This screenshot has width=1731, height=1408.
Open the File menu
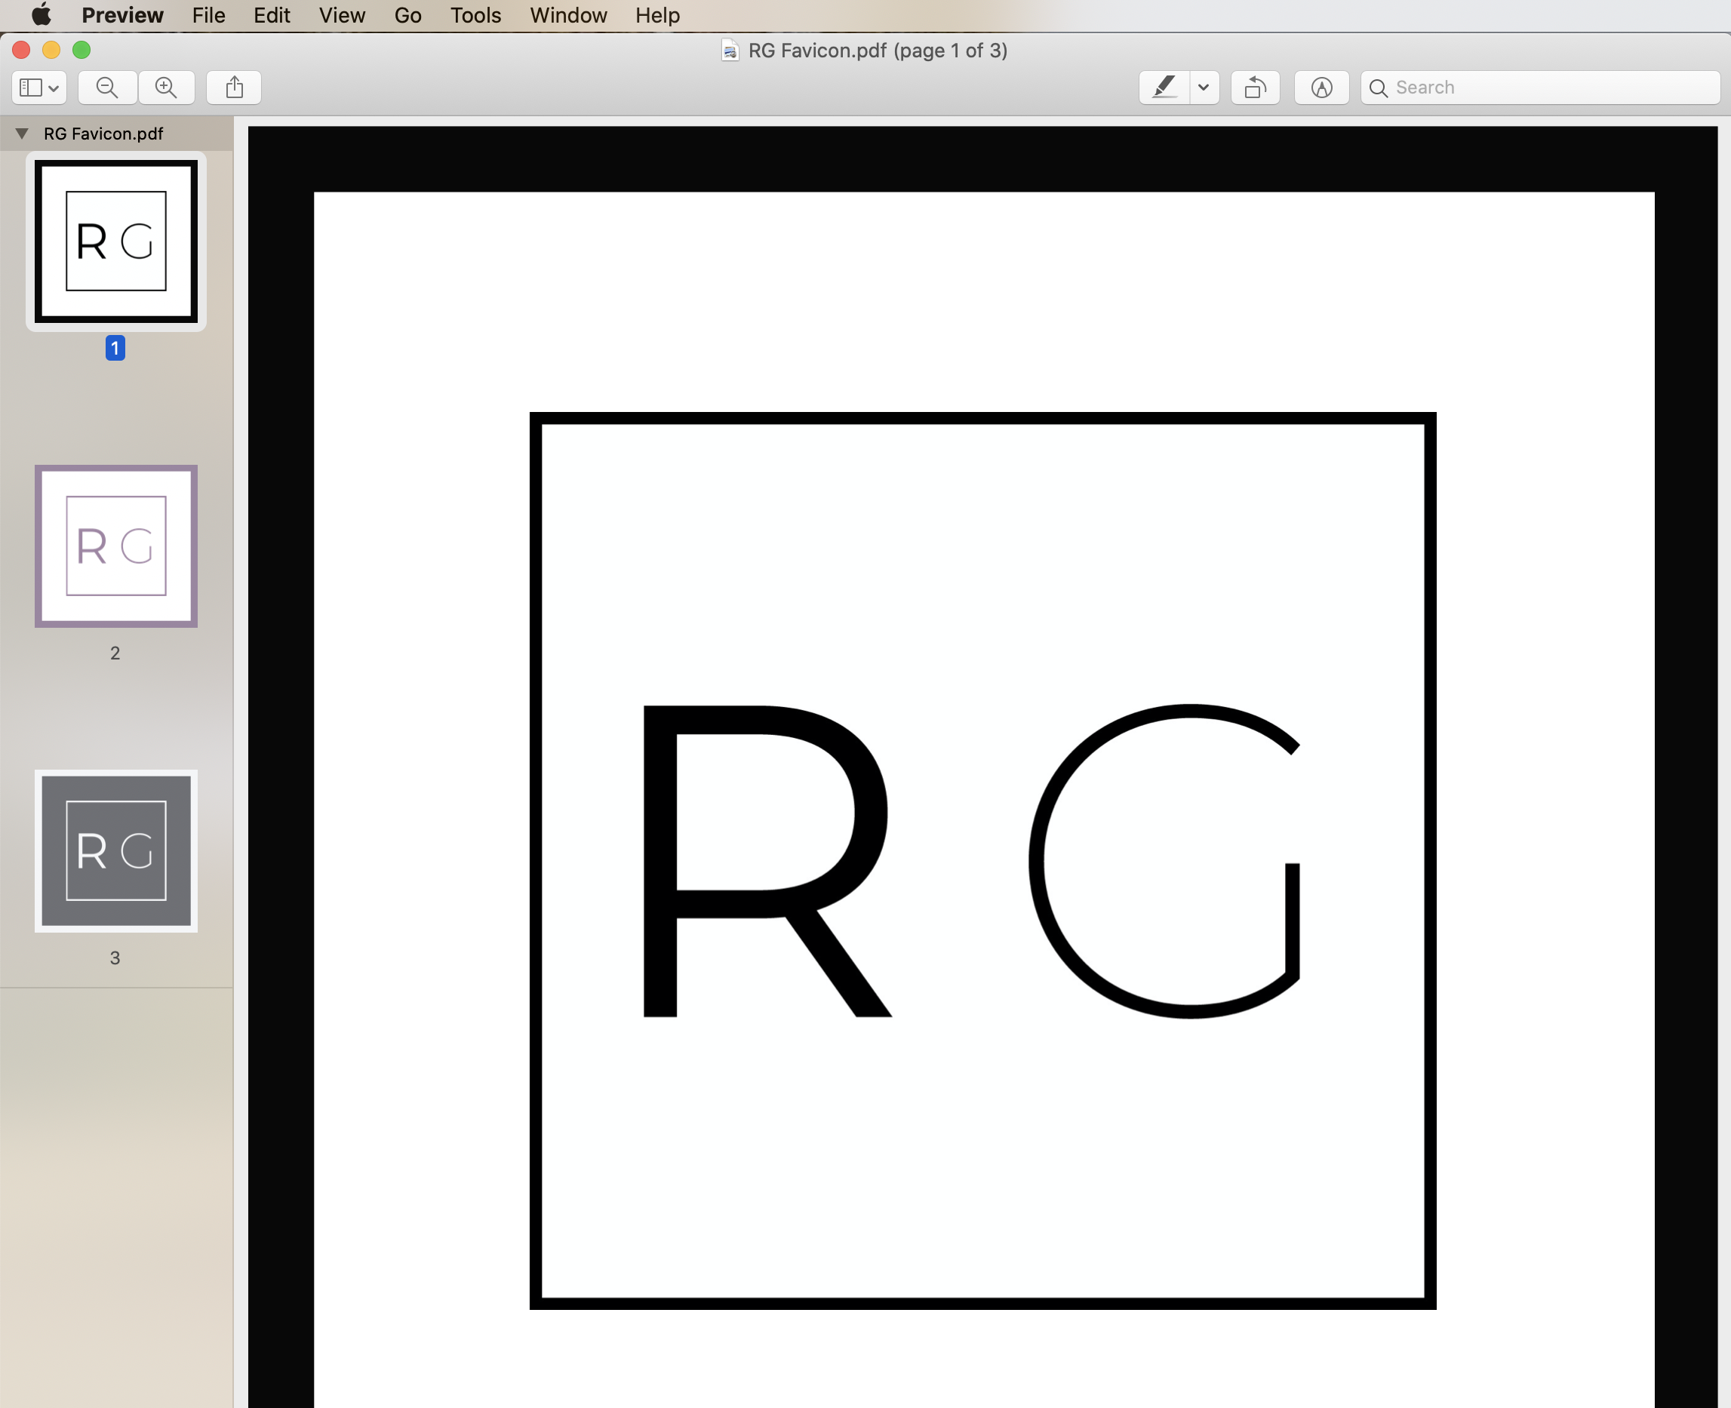[208, 15]
